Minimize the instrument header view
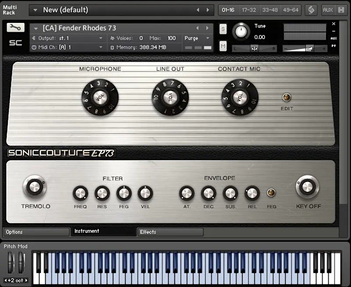The image size is (351, 287). coord(333,31)
